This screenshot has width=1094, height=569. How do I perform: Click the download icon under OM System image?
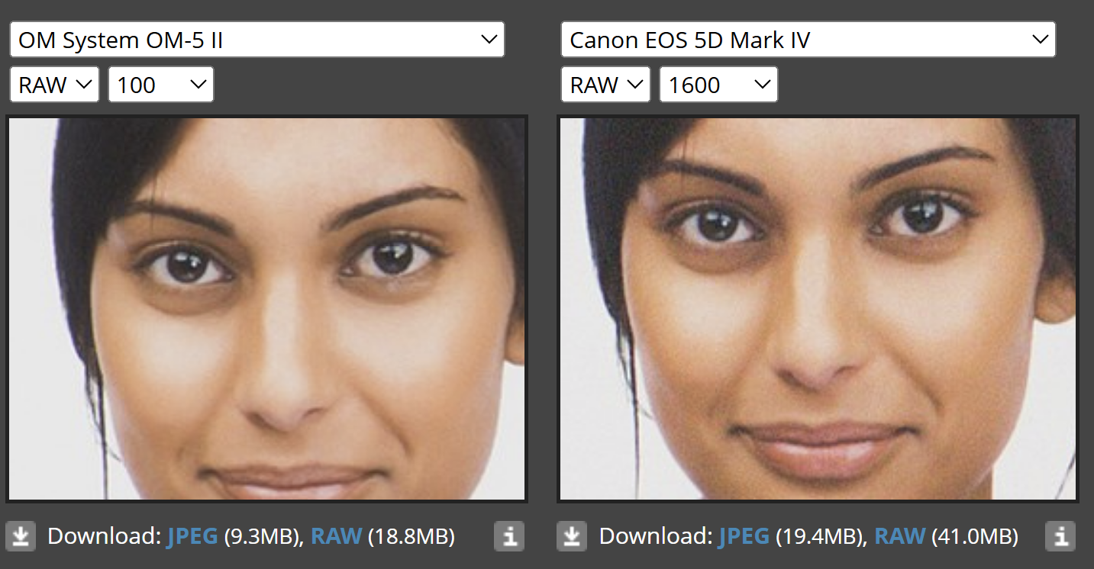[x=21, y=536]
